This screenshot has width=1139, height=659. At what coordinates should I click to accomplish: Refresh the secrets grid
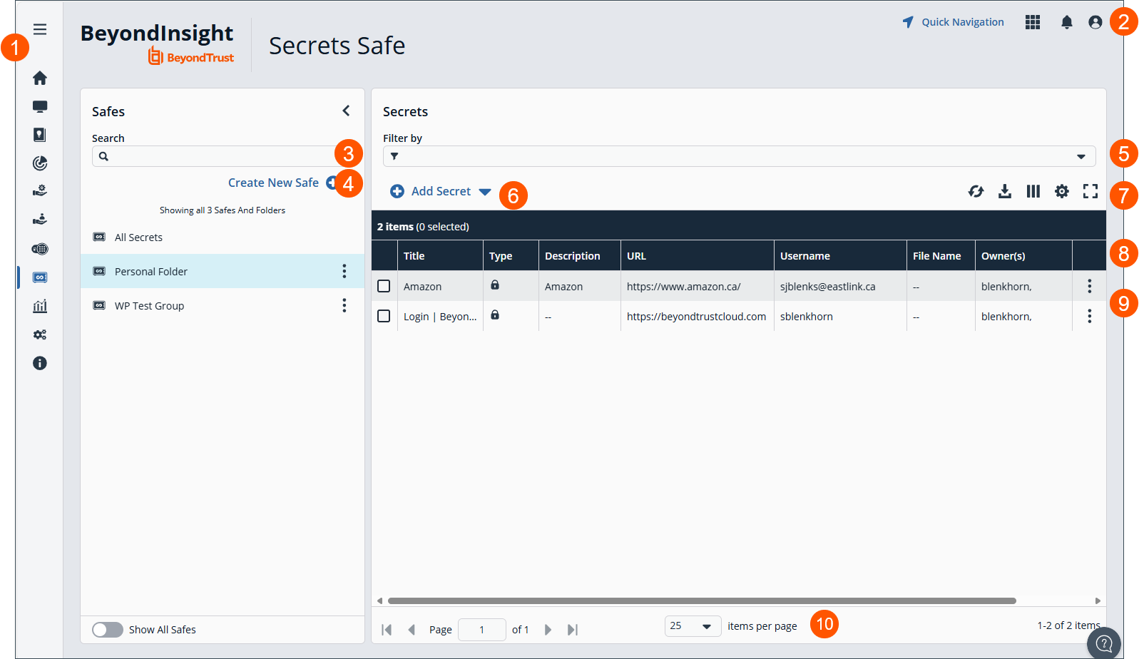coord(976,191)
